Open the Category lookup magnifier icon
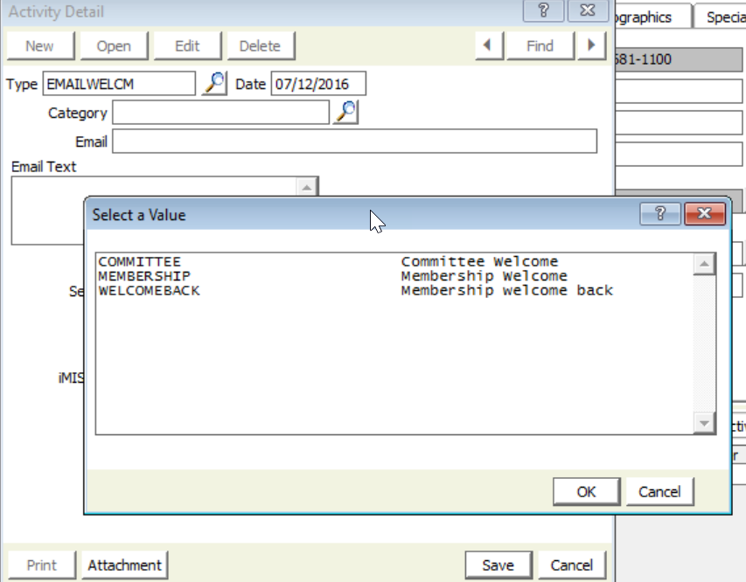 tap(346, 113)
